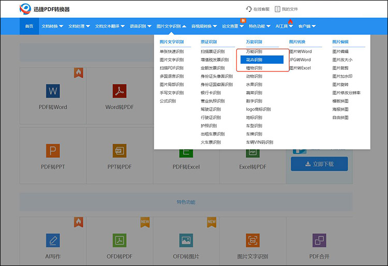
Task: Launch the AI写作 feature icon
Action: coord(53,240)
